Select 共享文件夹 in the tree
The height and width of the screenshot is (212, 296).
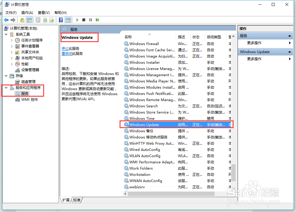pos(30,52)
